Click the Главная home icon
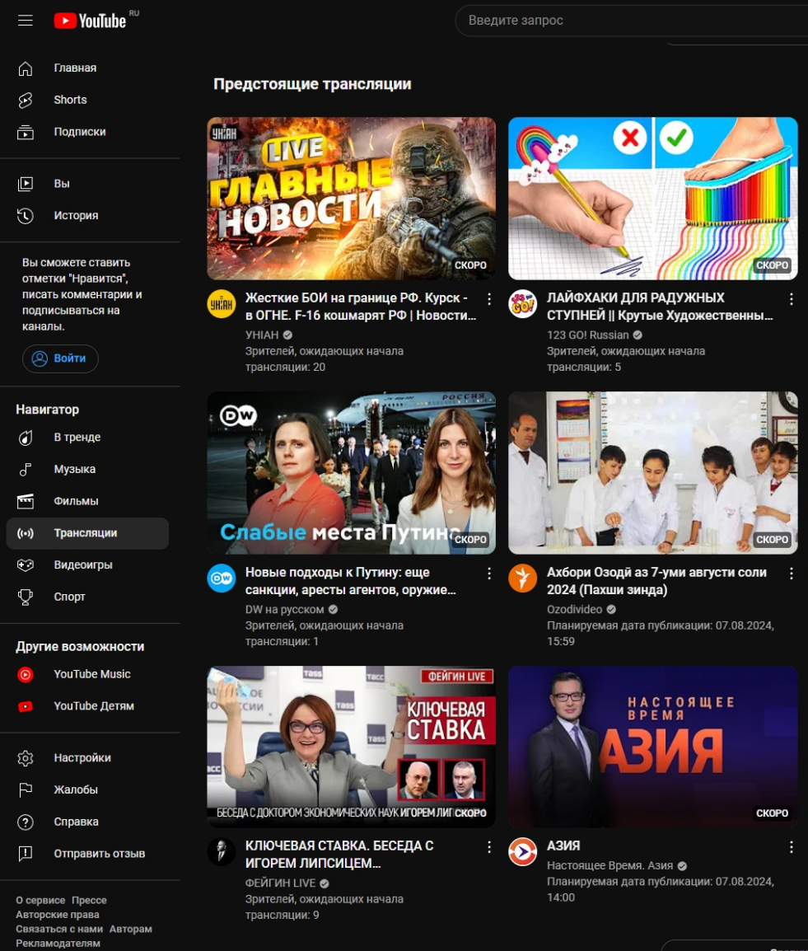This screenshot has width=808, height=951. coord(26,68)
